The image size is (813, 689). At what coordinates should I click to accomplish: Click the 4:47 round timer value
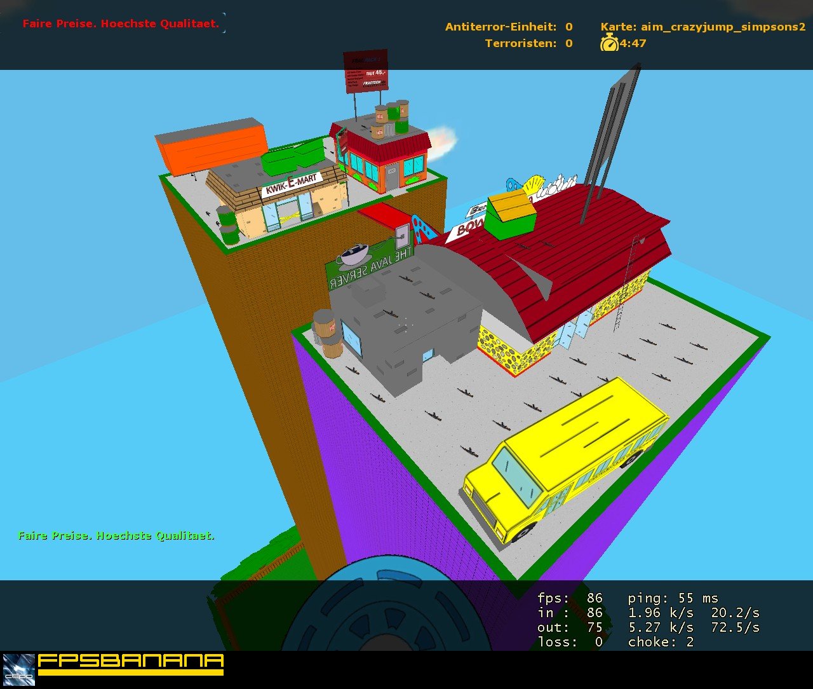[x=633, y=43]
